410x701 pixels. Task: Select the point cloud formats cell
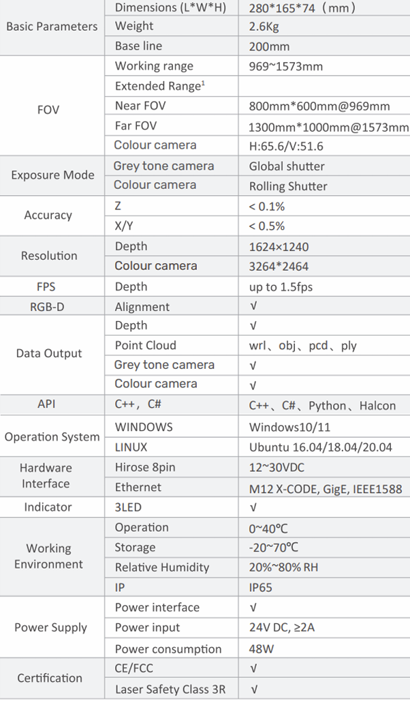[302, 346]
